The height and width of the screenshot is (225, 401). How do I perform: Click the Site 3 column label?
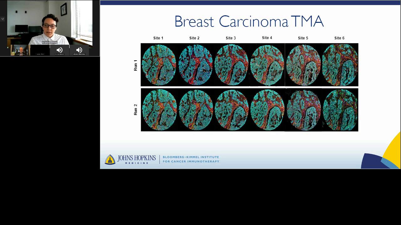tap(231, 38)
